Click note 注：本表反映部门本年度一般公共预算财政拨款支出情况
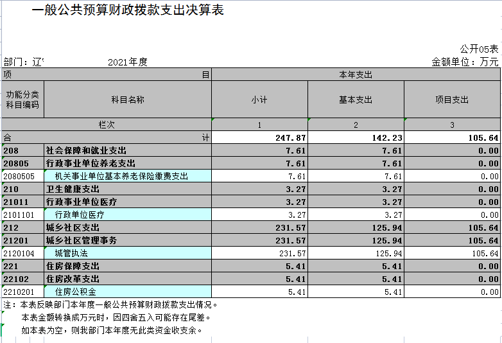 pos(110,304)
